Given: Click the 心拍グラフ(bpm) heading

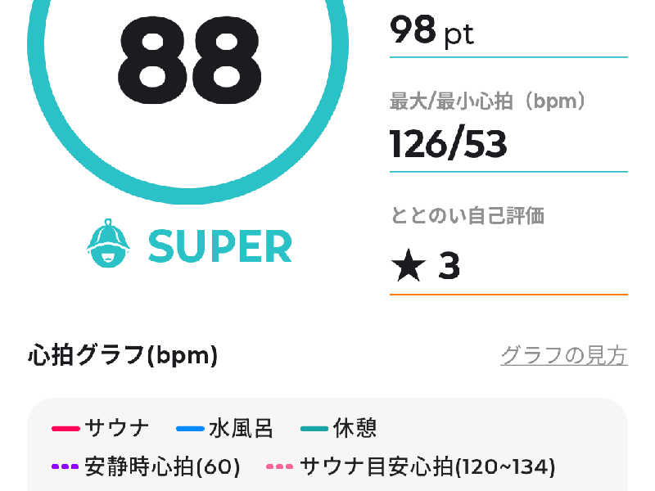Looking at the screenshot, I should [x=123, y=356].
